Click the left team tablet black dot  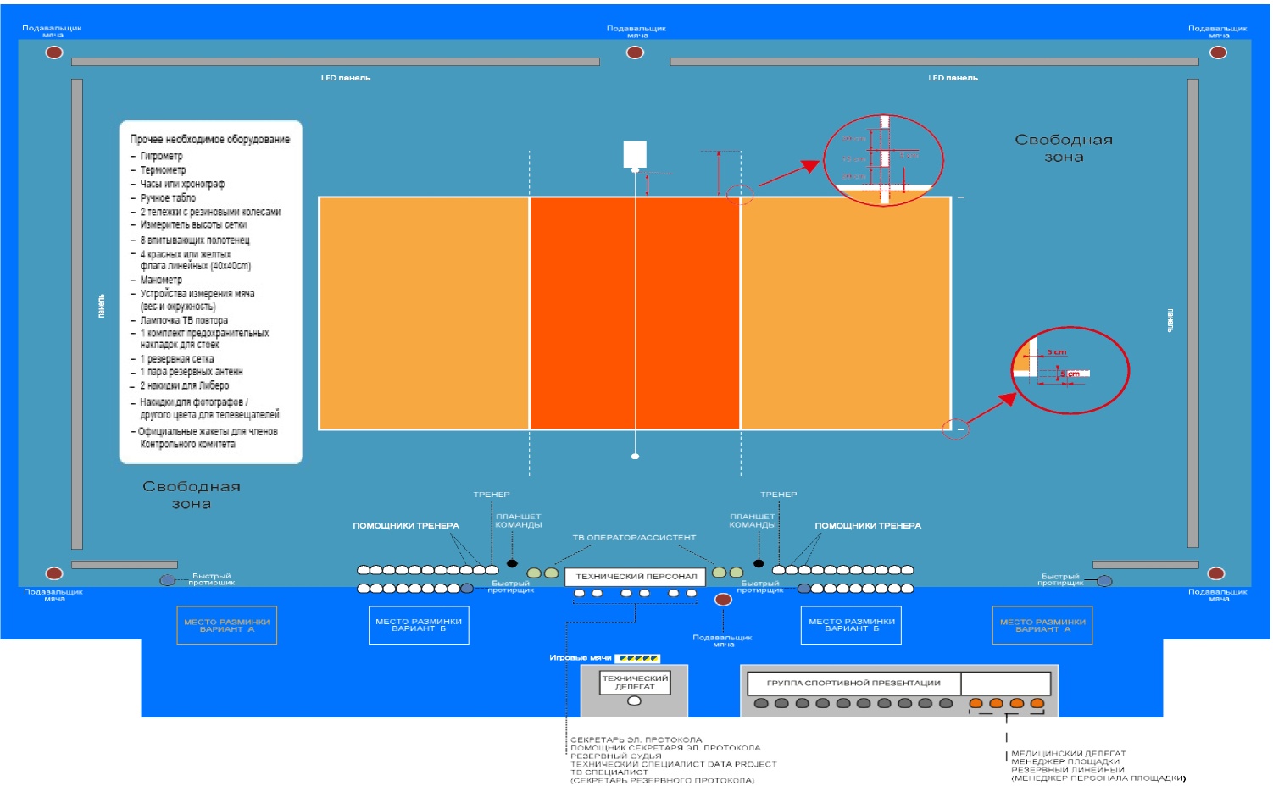pyautogui.click(x=512, y=563)
